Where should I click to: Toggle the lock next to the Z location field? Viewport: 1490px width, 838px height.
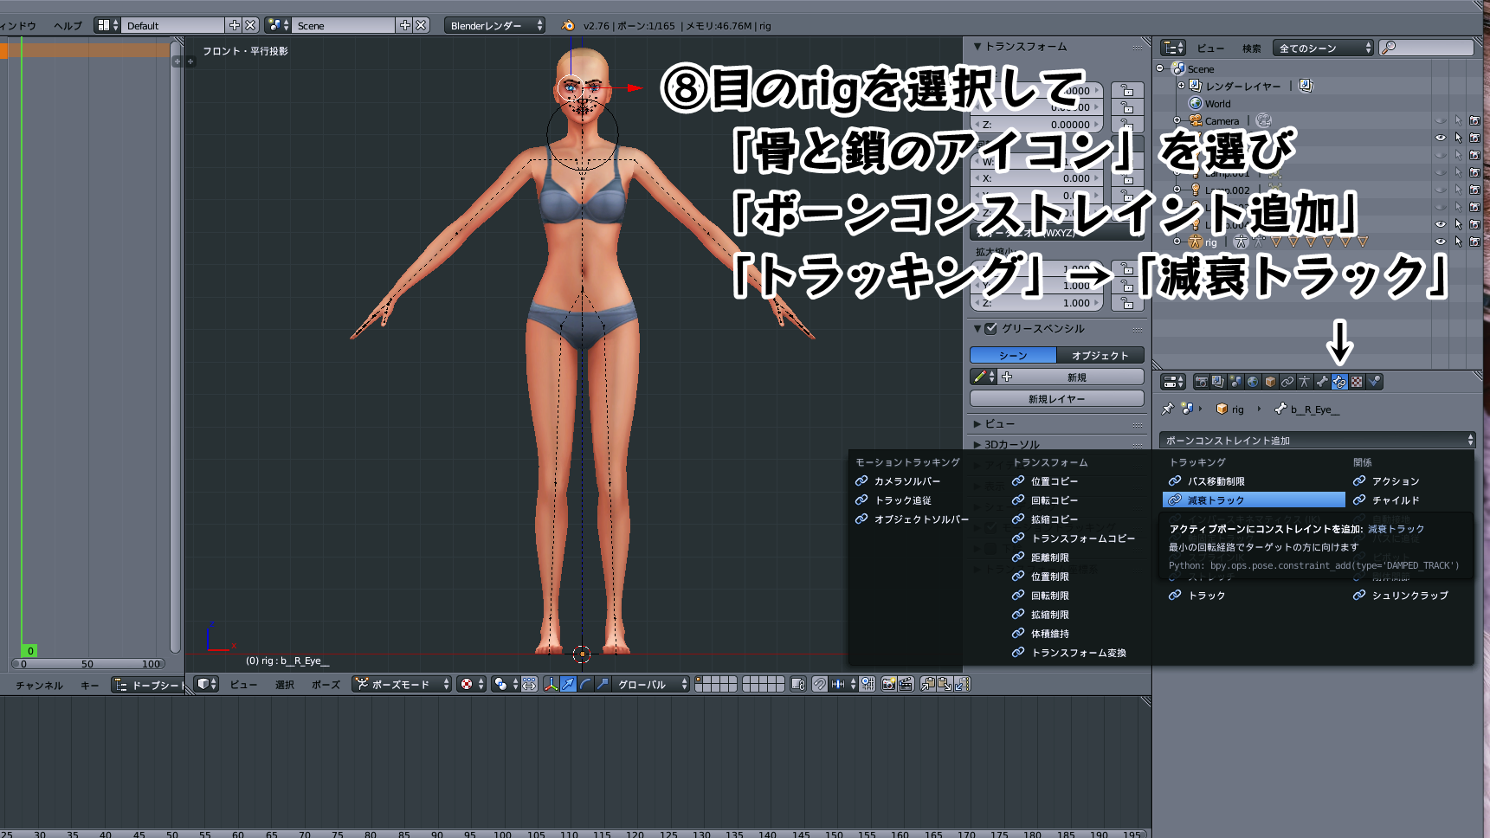point(1127,124)
